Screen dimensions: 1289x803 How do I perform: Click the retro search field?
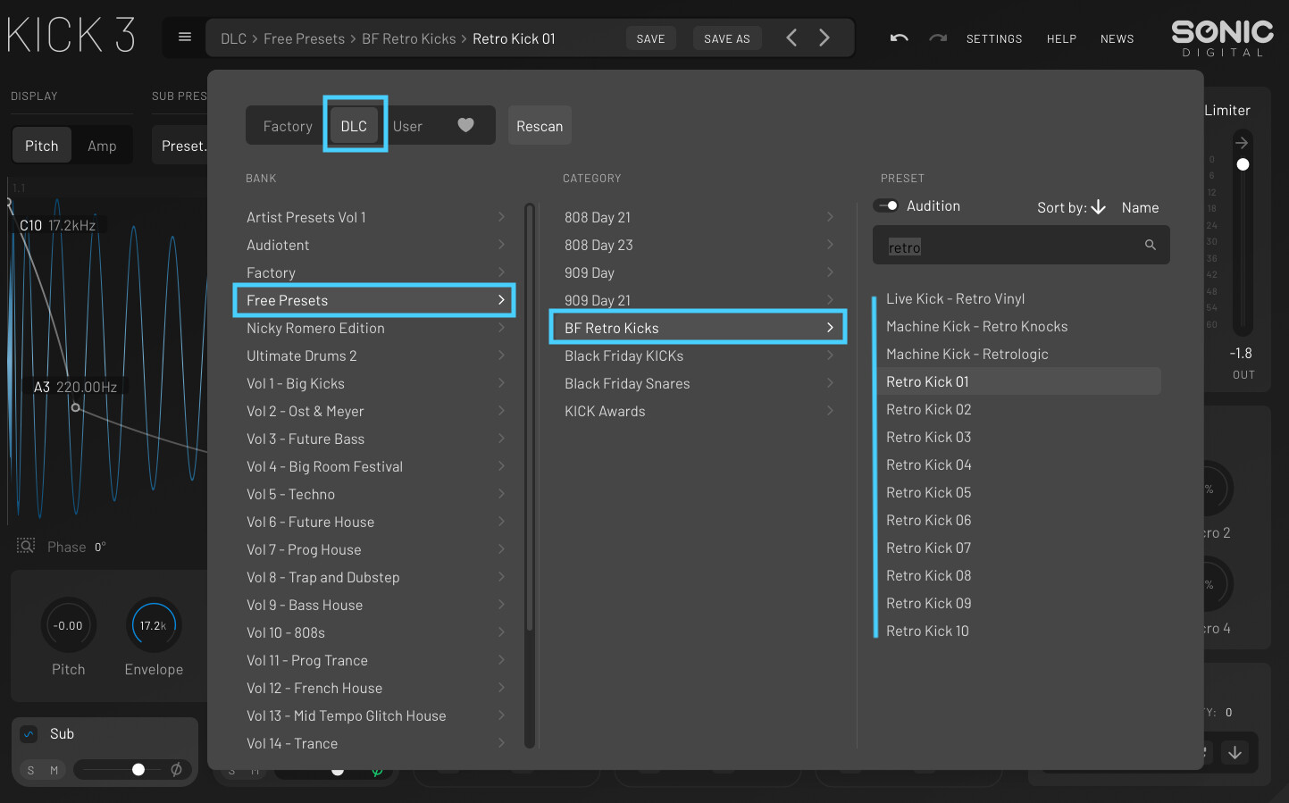coord(1021,245)
